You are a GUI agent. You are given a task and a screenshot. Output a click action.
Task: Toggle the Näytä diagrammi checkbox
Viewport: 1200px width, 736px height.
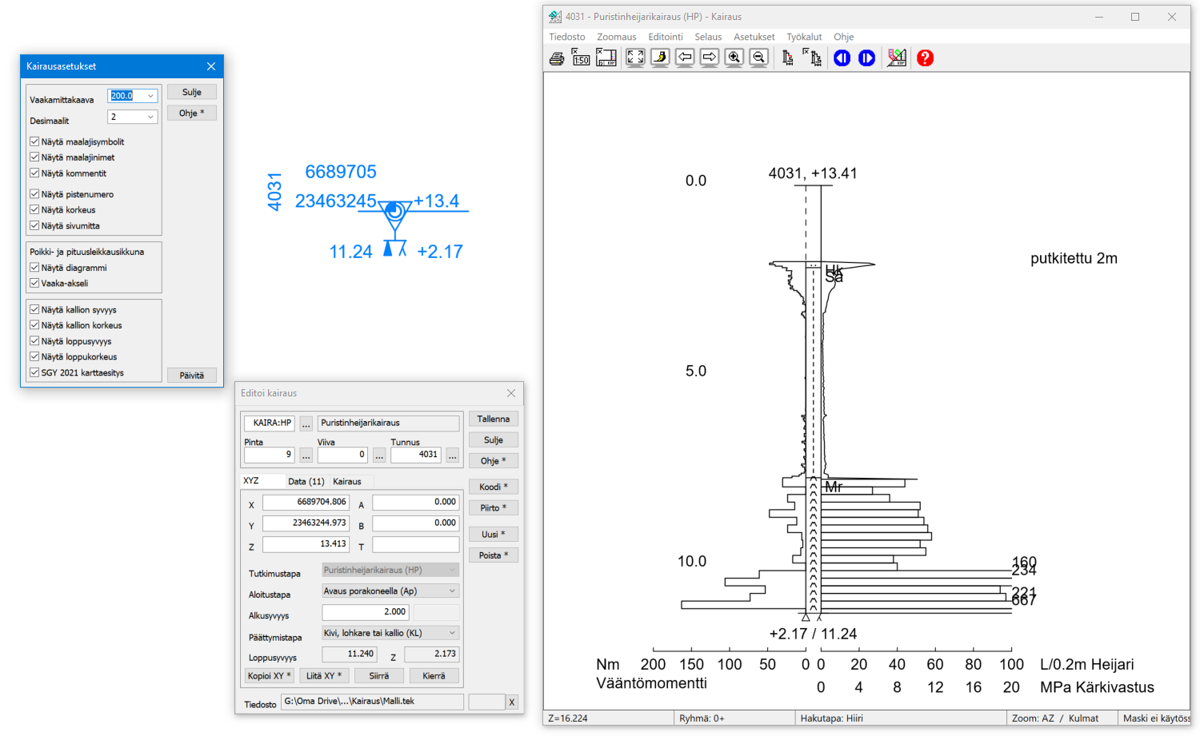pyautogui.click(x=34, y=268)
